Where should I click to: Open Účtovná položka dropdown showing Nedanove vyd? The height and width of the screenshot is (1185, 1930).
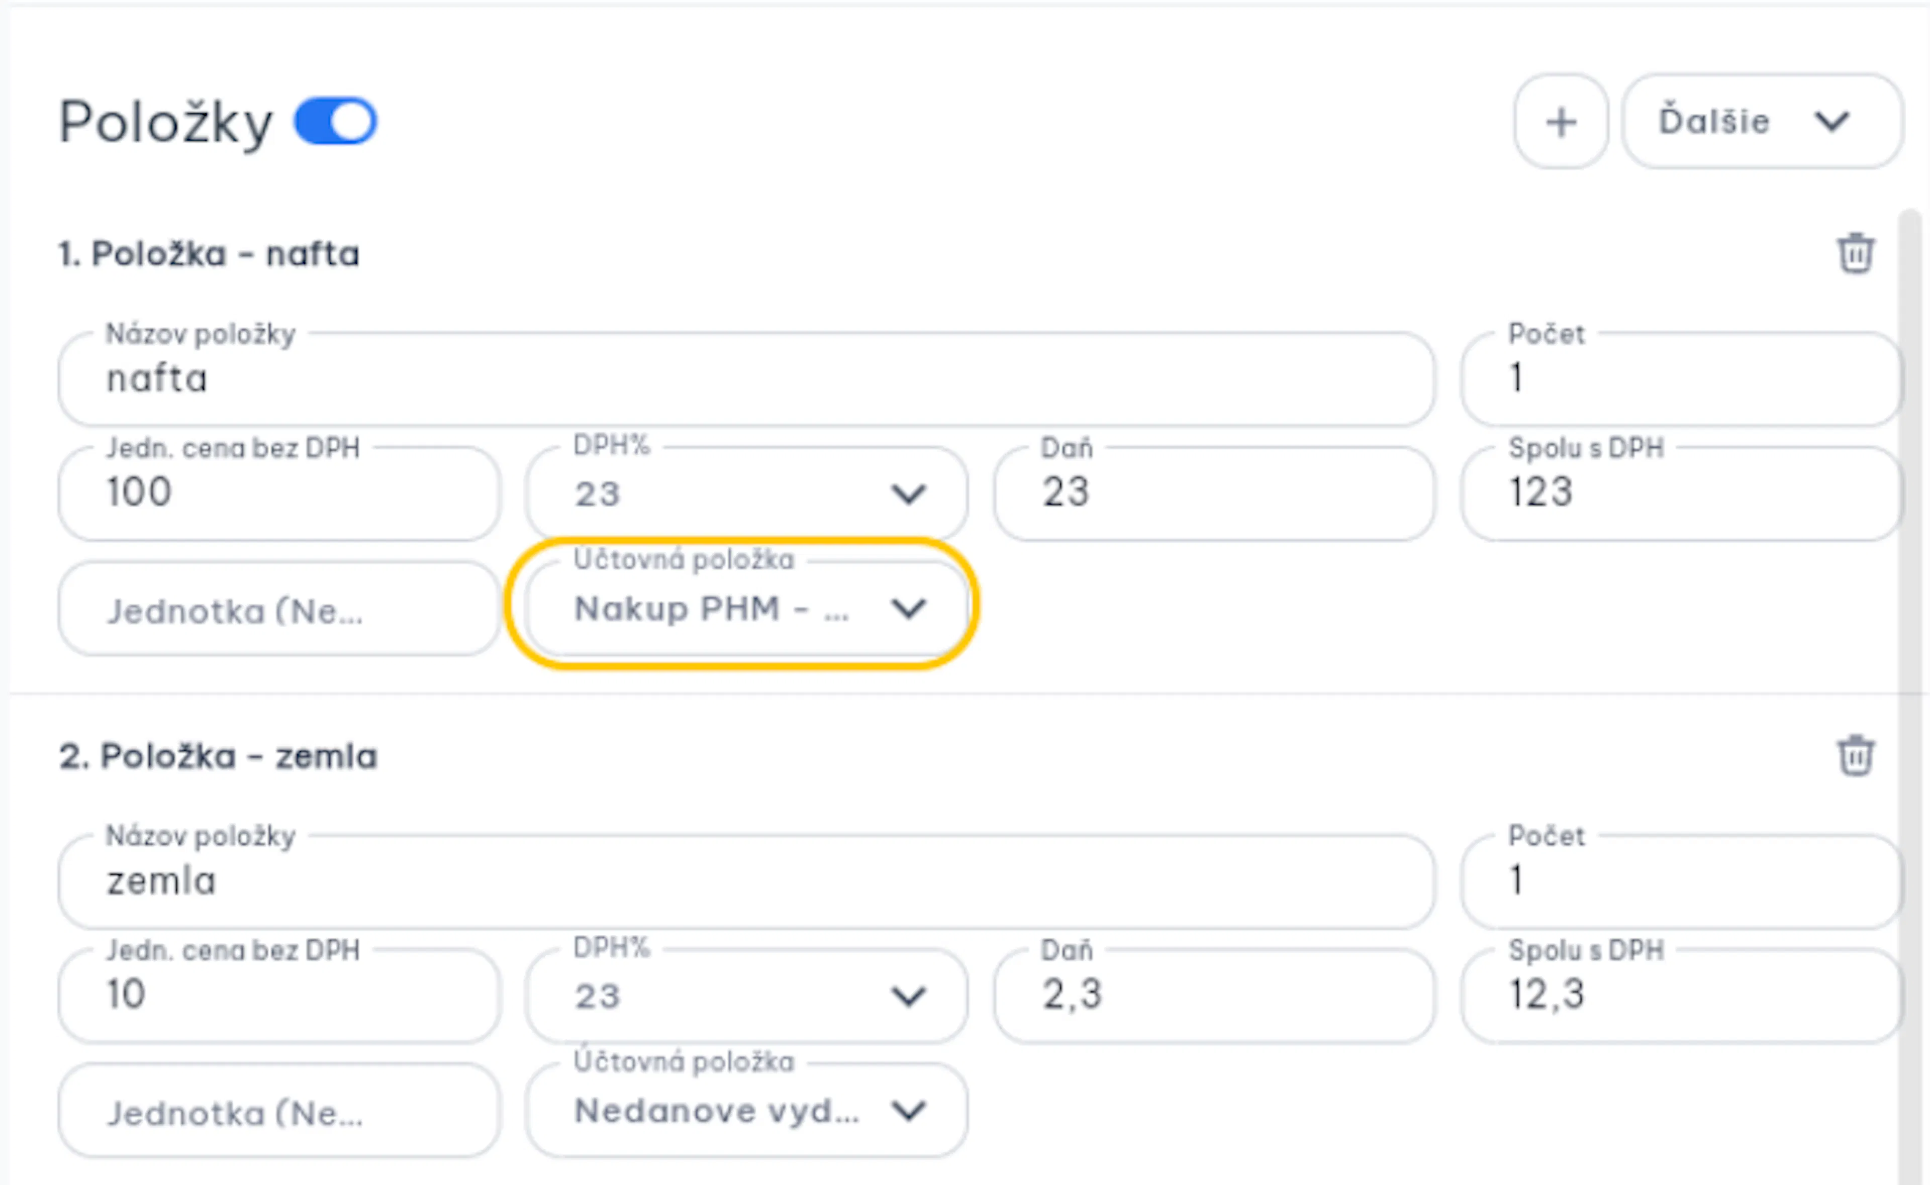click(x=747, y=1110)
